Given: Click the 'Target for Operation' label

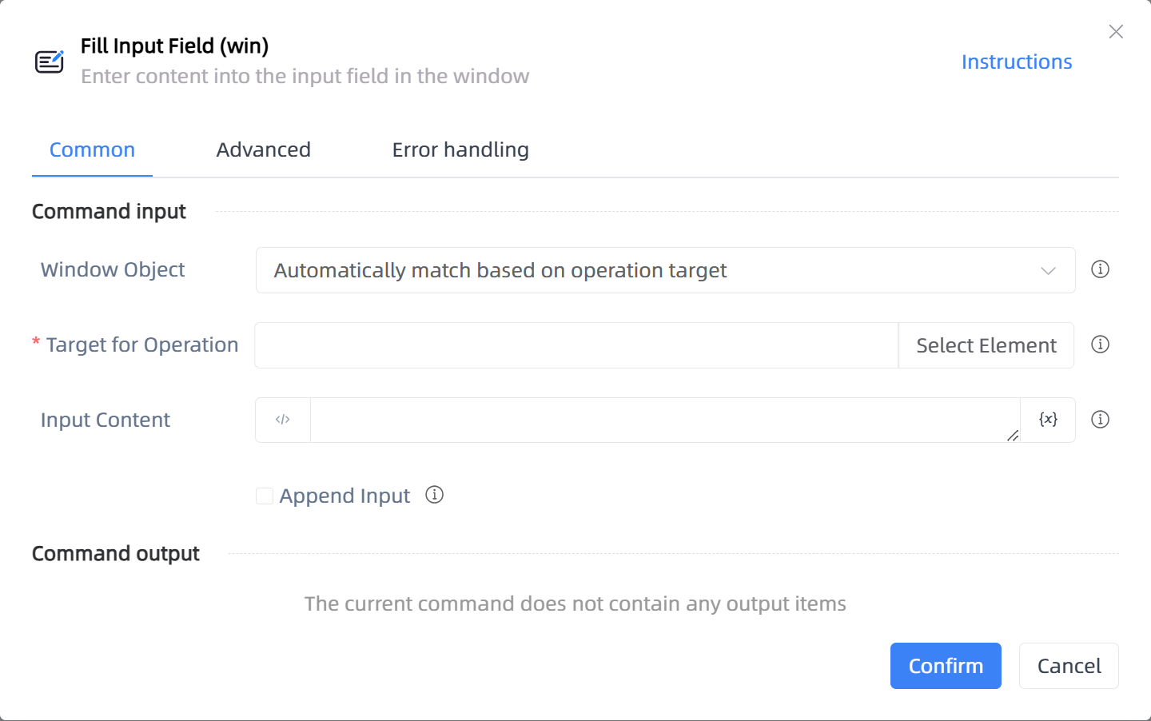Looking at the screenshot, I should pyautogui.click(x=142, y=345).
